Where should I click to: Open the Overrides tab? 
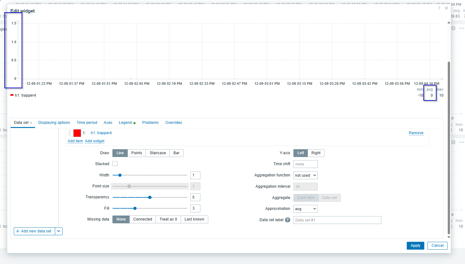point(173,123)
